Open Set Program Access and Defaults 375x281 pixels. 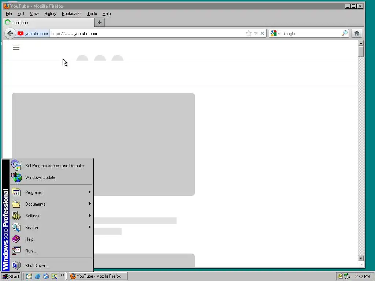(x=51, y=166)
